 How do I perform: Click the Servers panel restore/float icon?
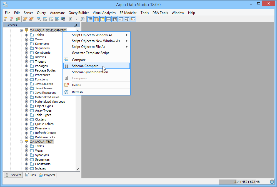[x=75, y=25]
